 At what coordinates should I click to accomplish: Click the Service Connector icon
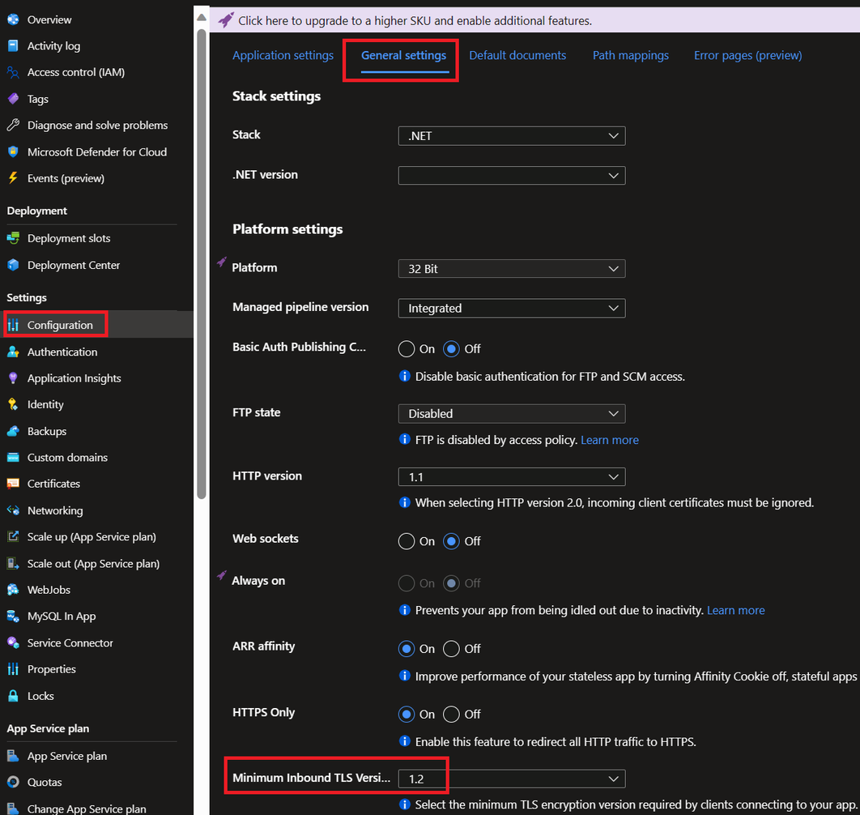coord(13,642)
